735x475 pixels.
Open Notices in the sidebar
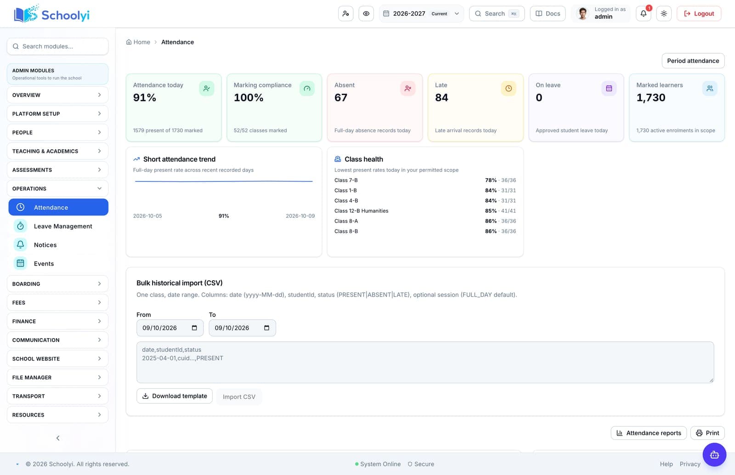coord(58,245)
